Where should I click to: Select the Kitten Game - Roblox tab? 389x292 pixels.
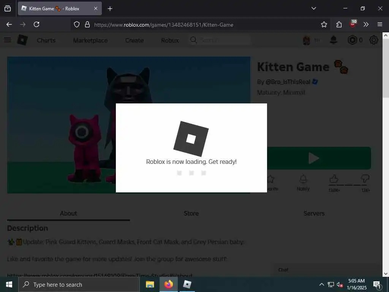coord(60,8)
